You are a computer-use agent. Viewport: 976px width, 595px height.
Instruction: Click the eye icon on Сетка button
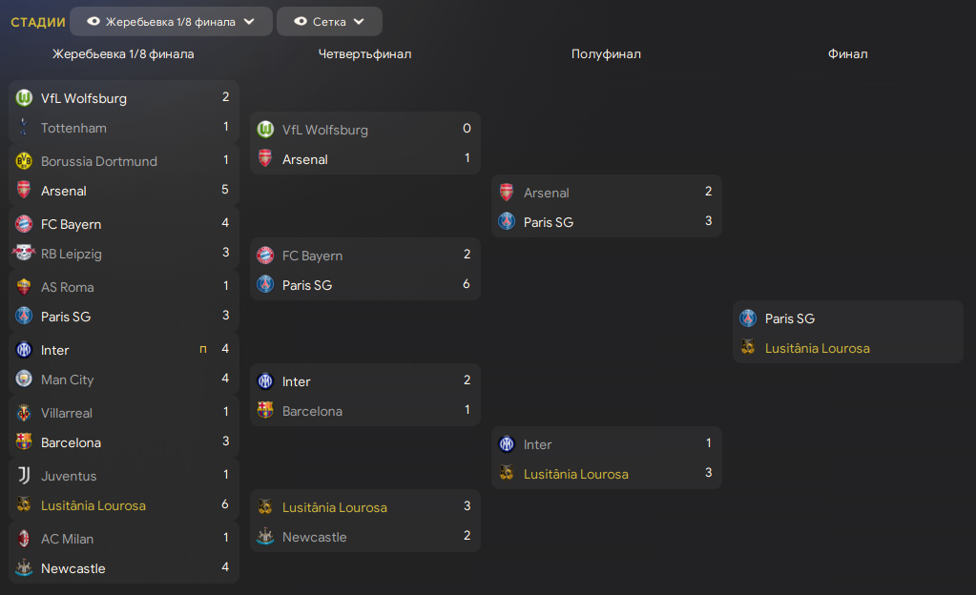pos(301,22)
